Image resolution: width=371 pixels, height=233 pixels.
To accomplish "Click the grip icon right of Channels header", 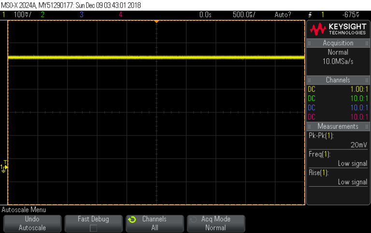I will point(367,81).
